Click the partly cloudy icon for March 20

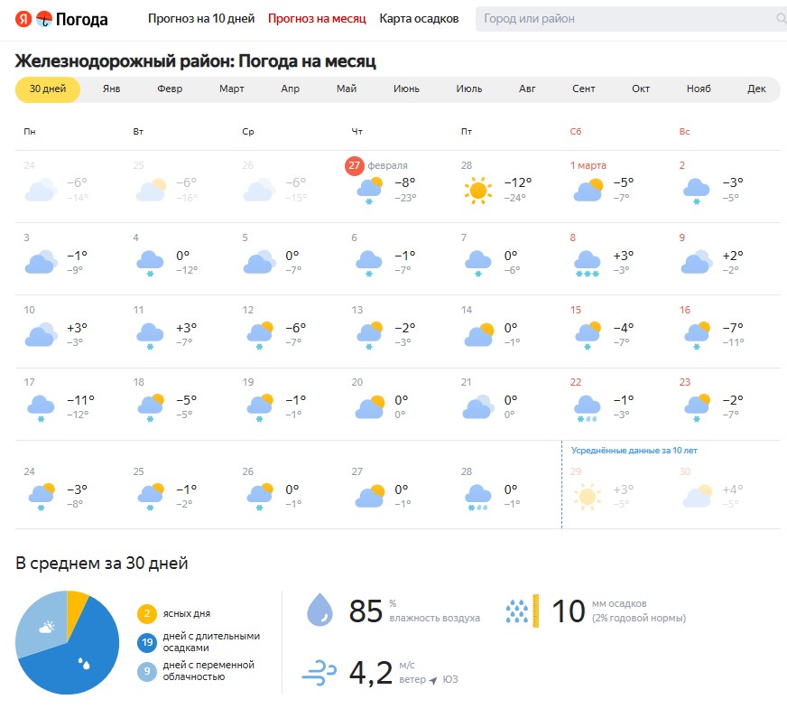(x=369, y=407)
